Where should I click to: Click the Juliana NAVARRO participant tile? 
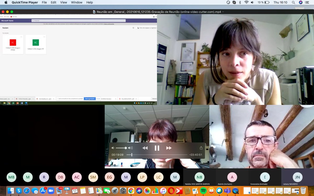(298, 177)
